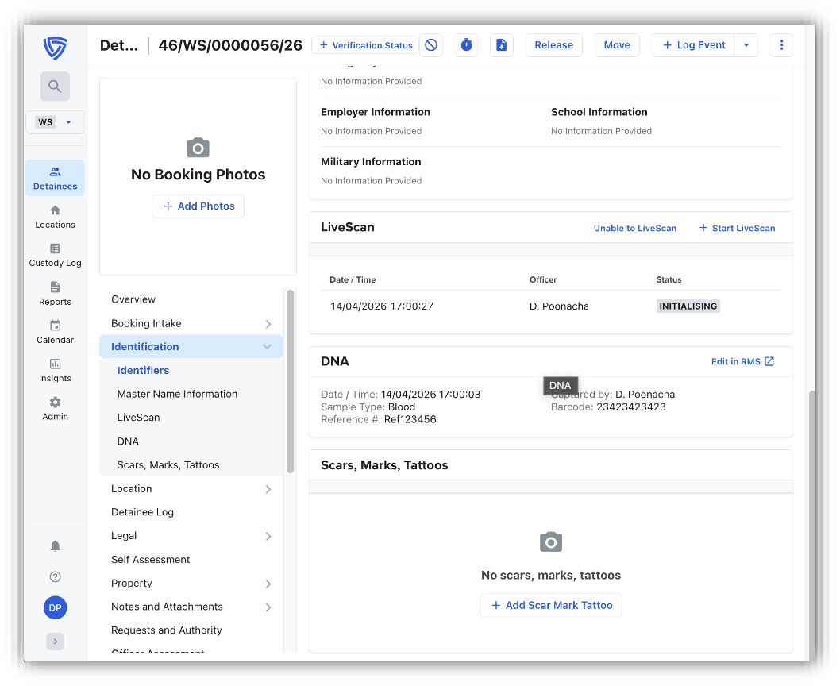Click Add Photos button
This screenshot has width=840, height=686.
[198, 206]
